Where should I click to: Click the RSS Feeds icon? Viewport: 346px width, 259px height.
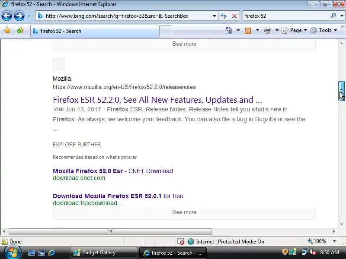(x=248, y=30)
